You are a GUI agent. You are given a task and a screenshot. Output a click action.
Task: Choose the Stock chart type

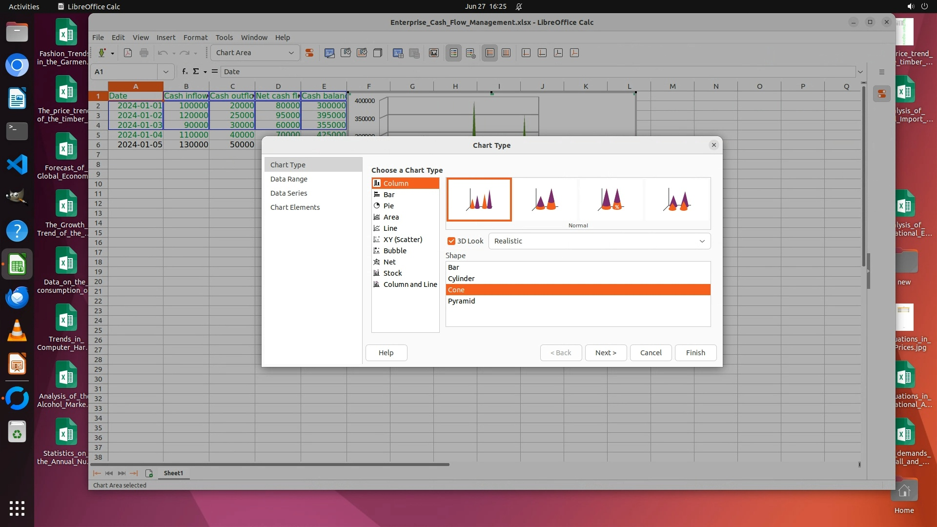coord(392,273)
